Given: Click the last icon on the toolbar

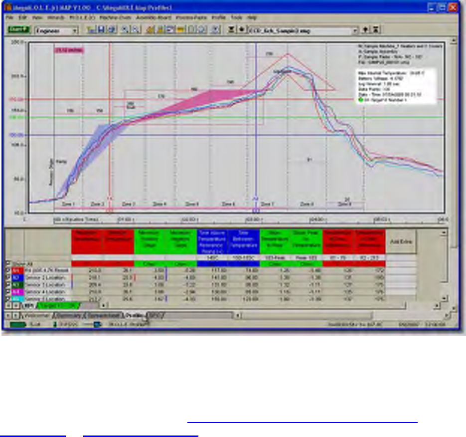Looking at the screenshot, I should (376, 29).
